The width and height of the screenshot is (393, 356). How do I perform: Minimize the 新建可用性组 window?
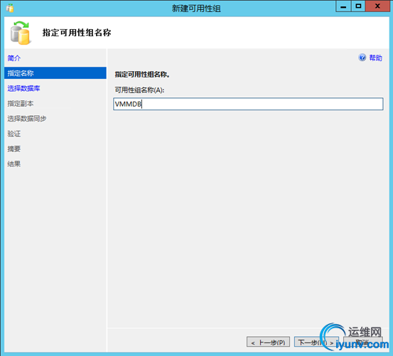pos(343,6)
